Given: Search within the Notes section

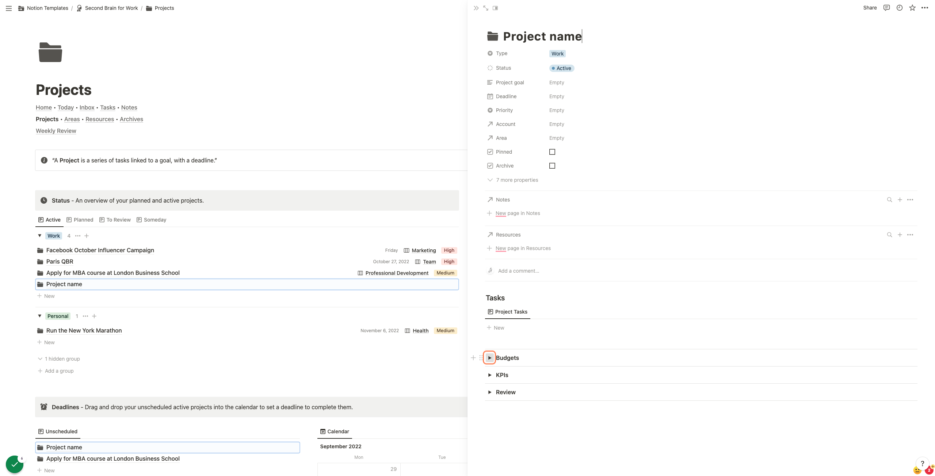Looking at the screenshot, I should 889,200.
